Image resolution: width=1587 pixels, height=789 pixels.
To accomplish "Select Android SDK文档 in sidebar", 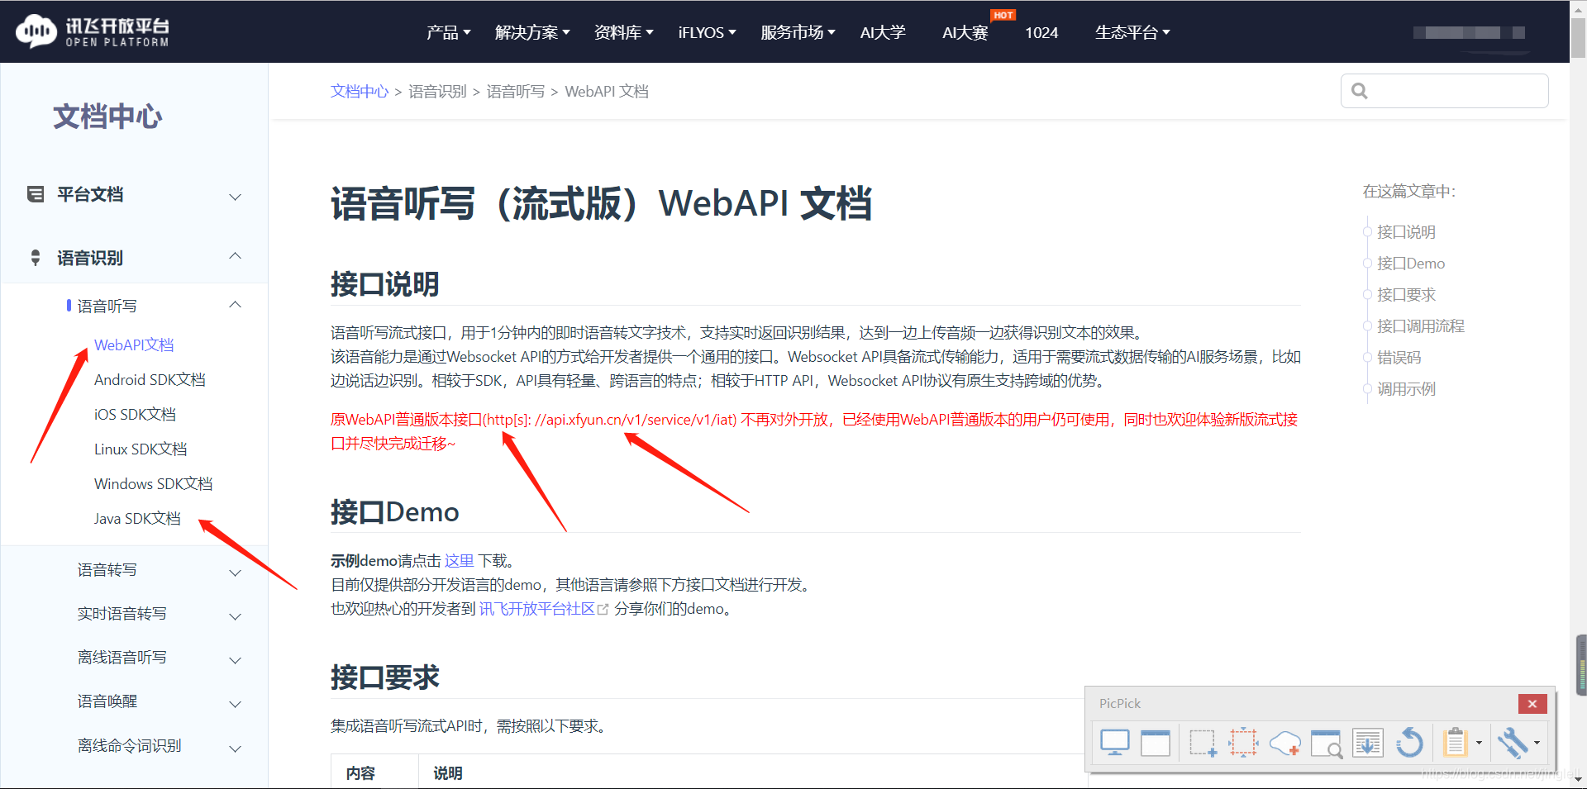I will pos(150,379).
